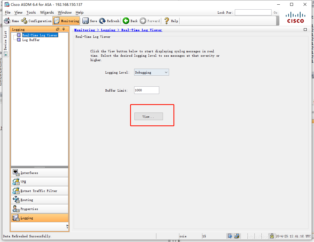Click the VPN panel icon
This screenshot has width=314, height=242.
pos(16,181)
